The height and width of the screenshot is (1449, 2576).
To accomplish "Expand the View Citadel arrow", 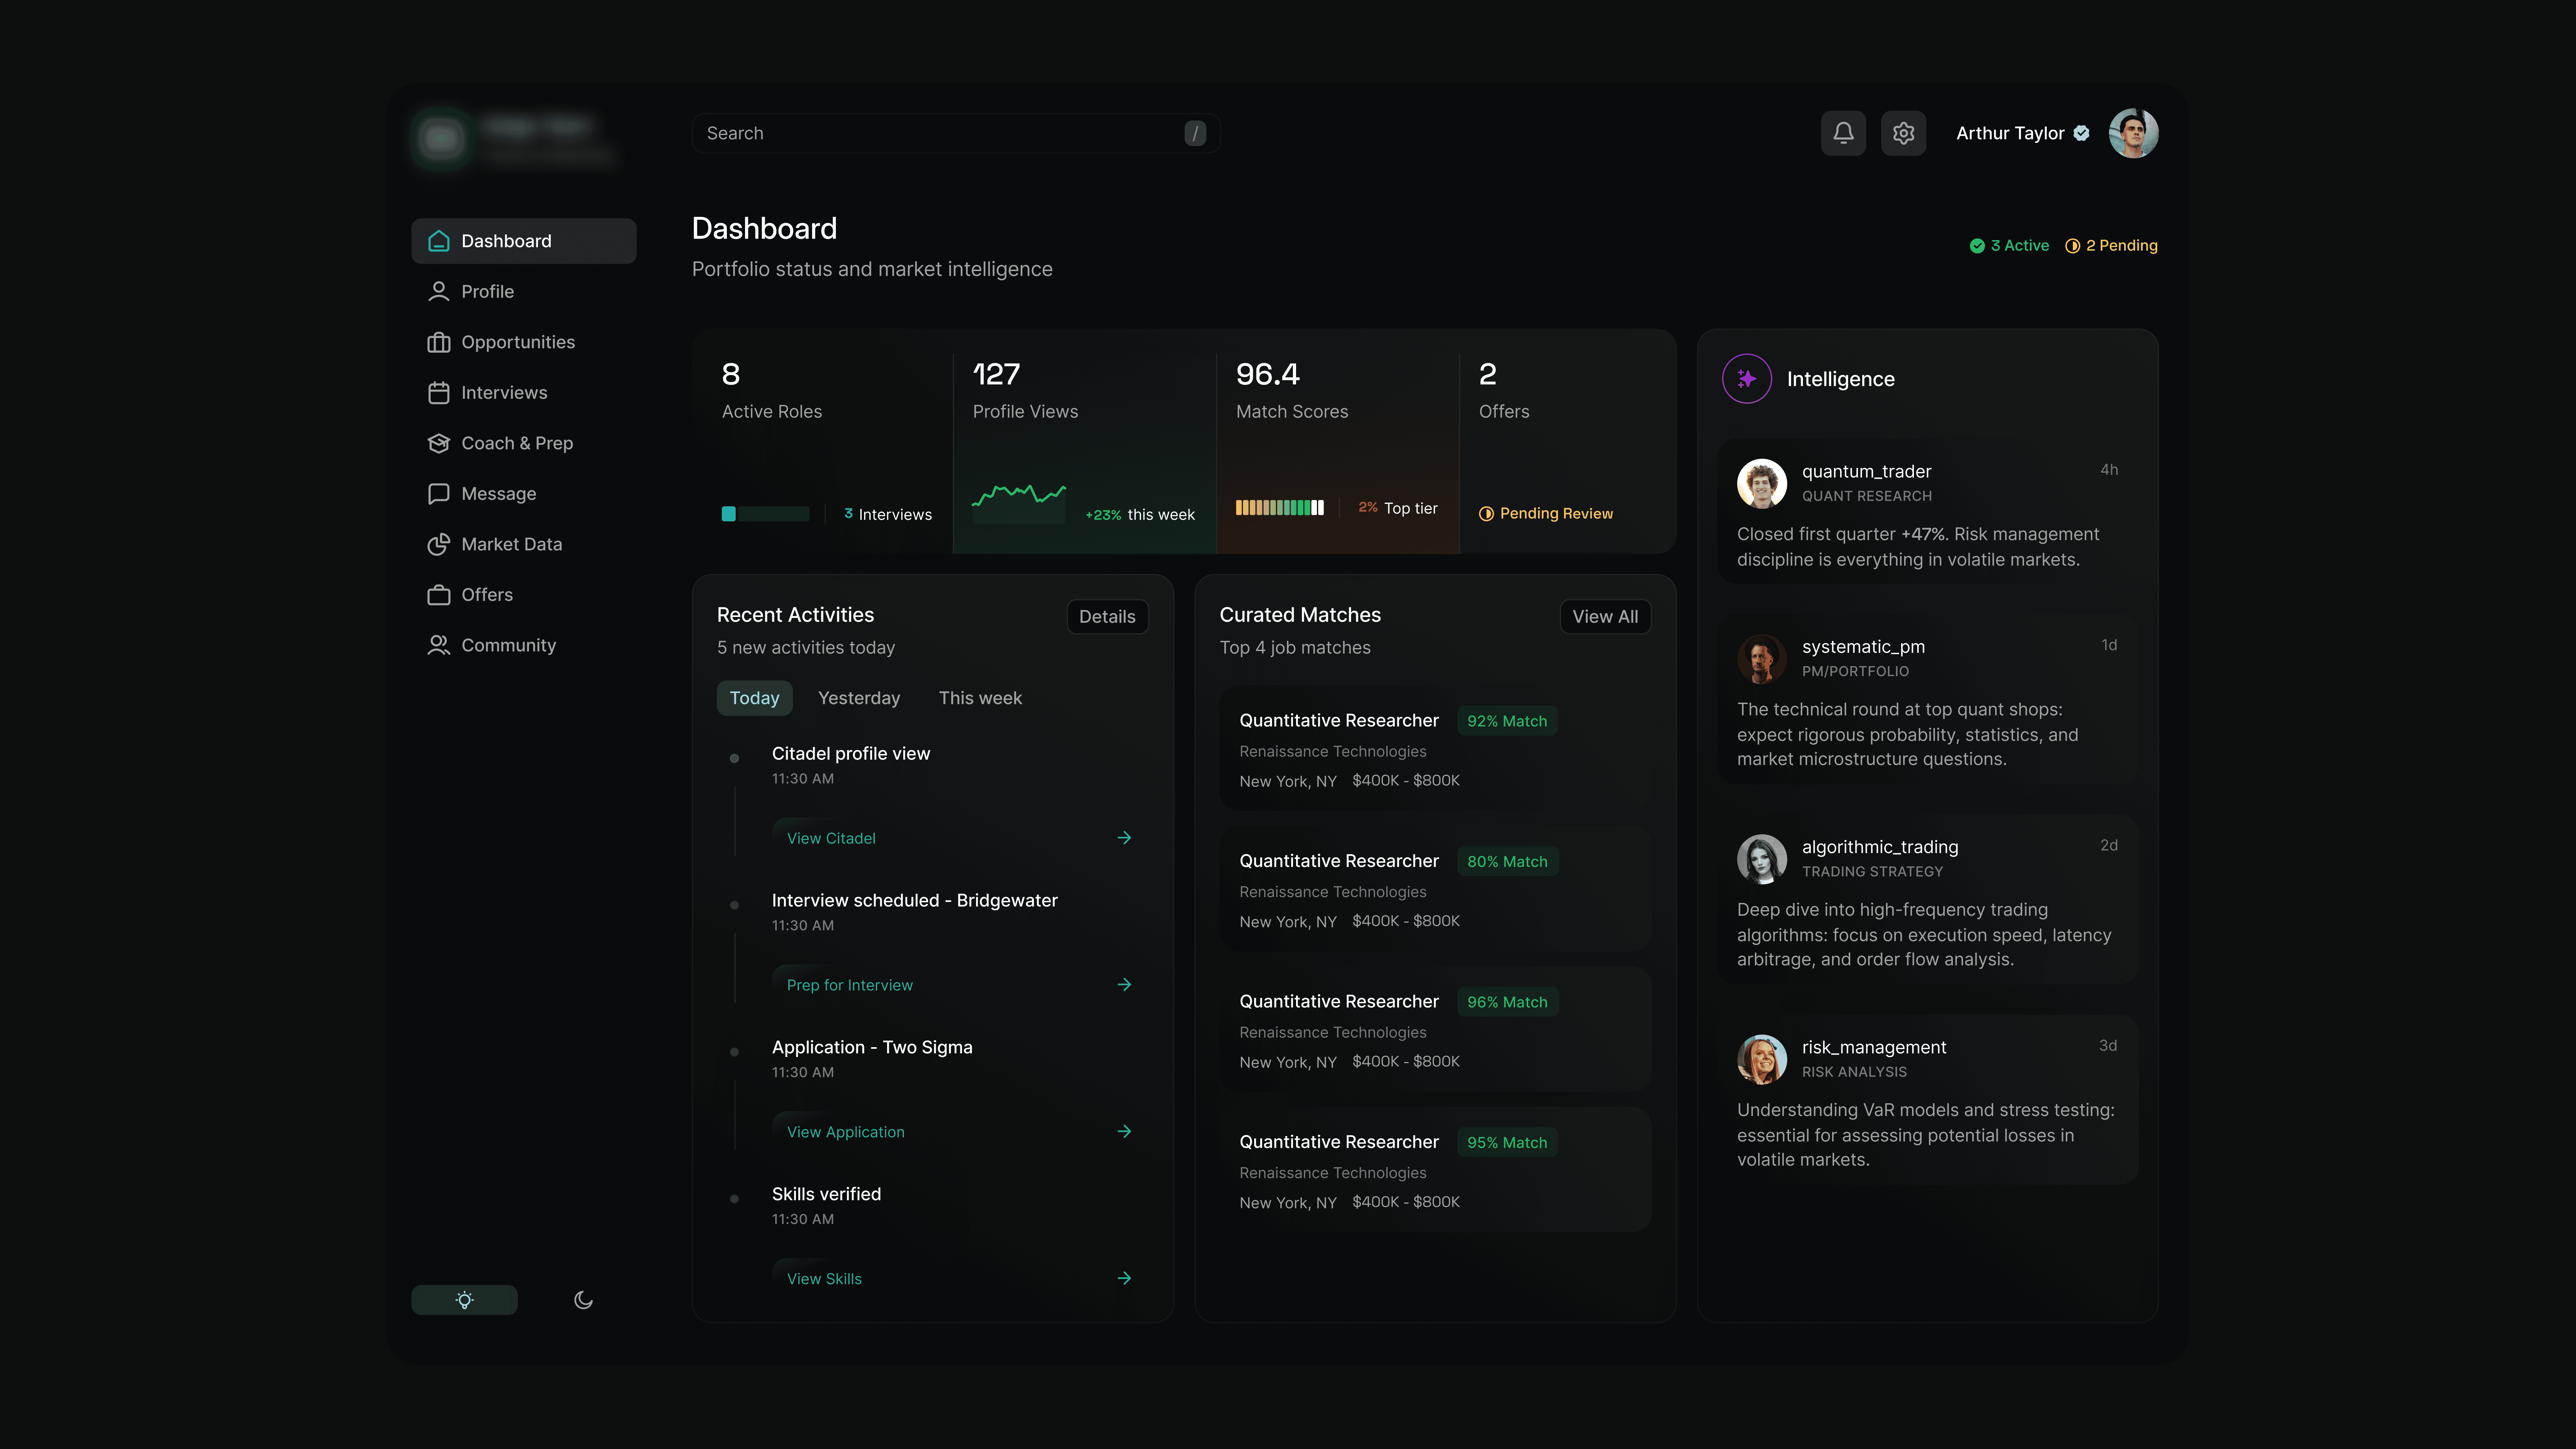I will pyautogui.click(x=1124, y=838).
